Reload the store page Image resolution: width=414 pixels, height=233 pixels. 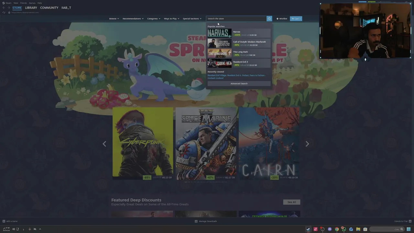[x=4, y=12]
